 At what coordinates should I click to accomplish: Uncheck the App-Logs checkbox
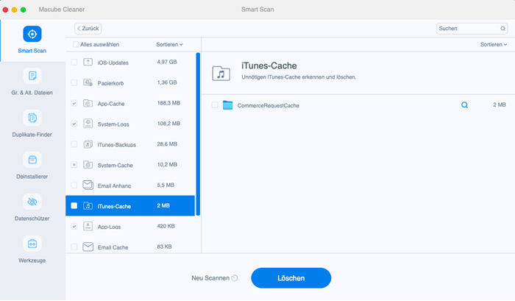(74, 226)
